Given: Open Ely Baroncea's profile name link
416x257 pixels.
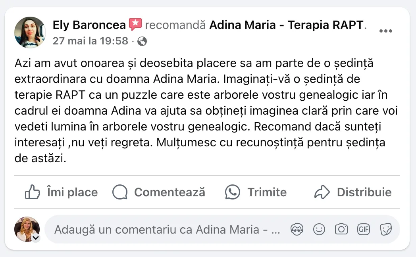Looking at the screenshot, I should (89, 25).
